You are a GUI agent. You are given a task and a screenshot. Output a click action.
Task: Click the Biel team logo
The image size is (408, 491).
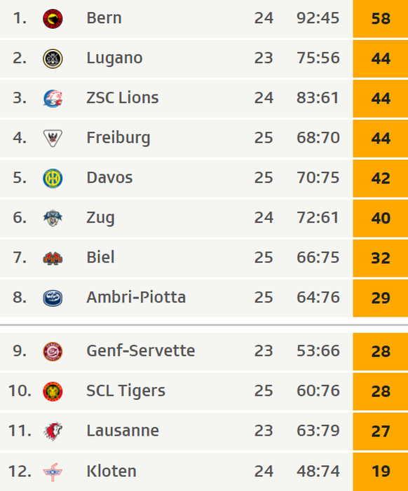pyautogui.click(x=53, y=258)
